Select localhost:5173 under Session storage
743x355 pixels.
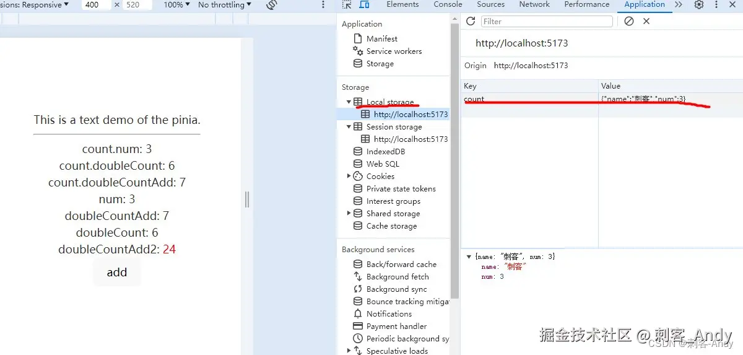411,139
